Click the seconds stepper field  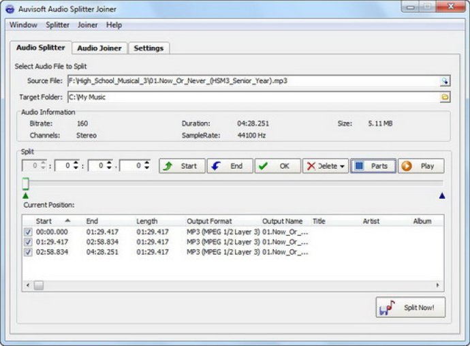coord(100,166)
